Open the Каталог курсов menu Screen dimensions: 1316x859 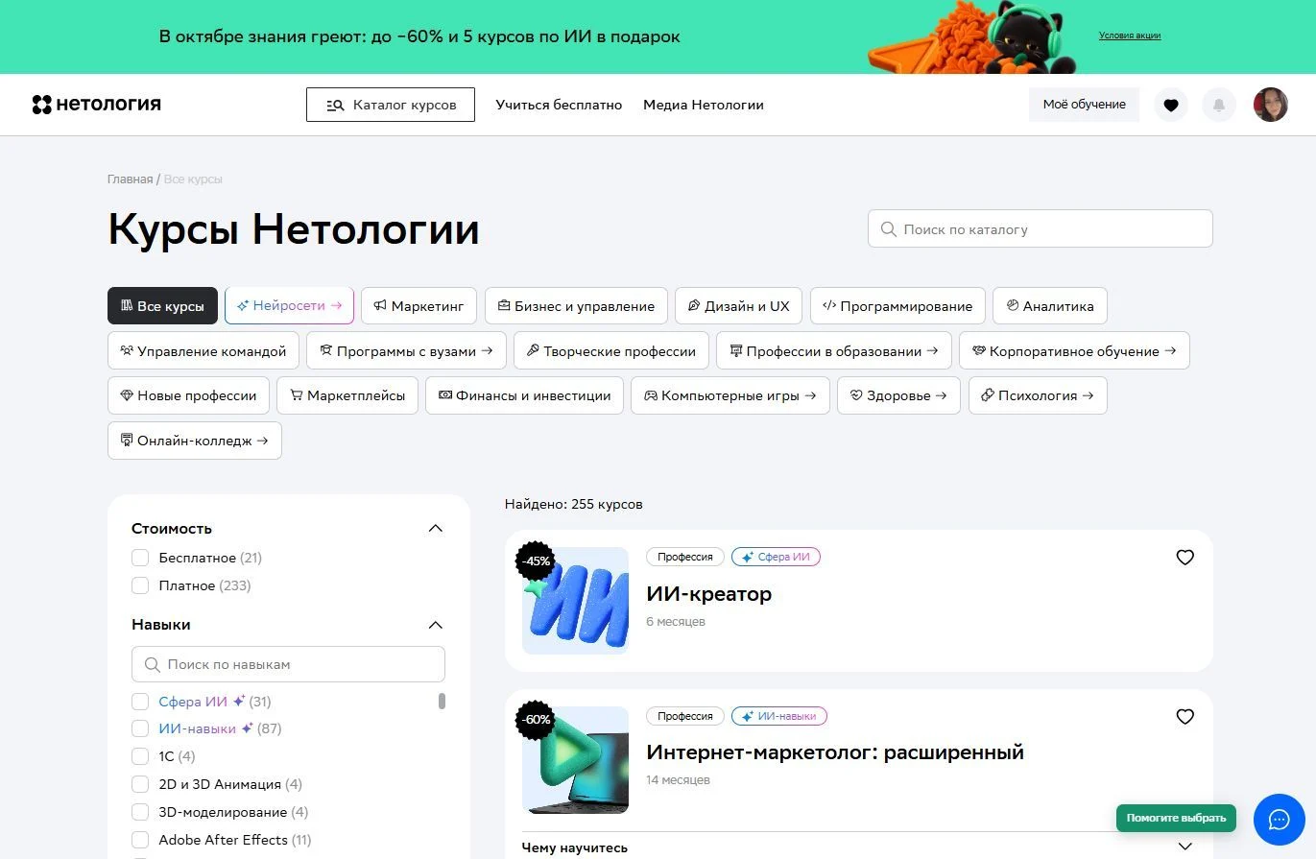click(391, 105)
